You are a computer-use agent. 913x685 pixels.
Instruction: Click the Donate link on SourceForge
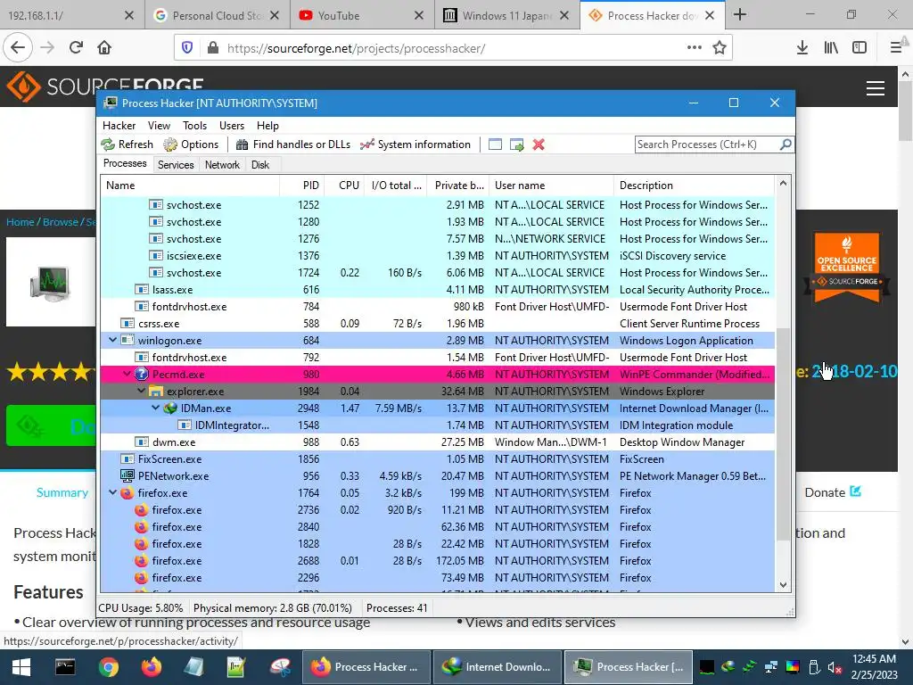[x=833, y=492]
